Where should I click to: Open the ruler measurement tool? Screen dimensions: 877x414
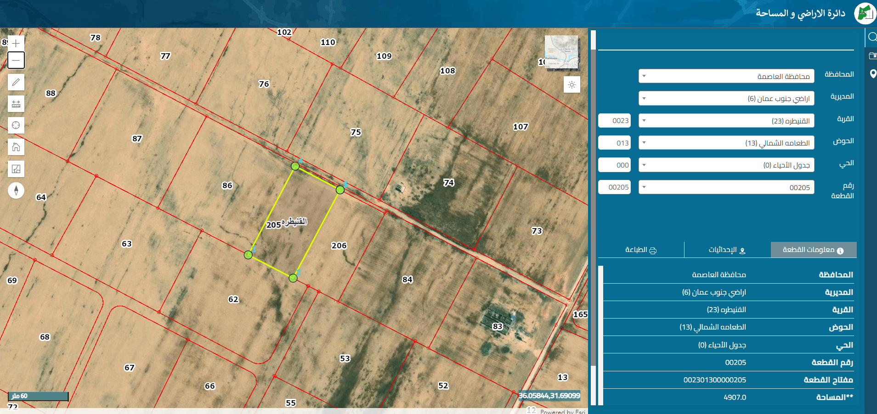pyautogui.click(x=16, y=104)
